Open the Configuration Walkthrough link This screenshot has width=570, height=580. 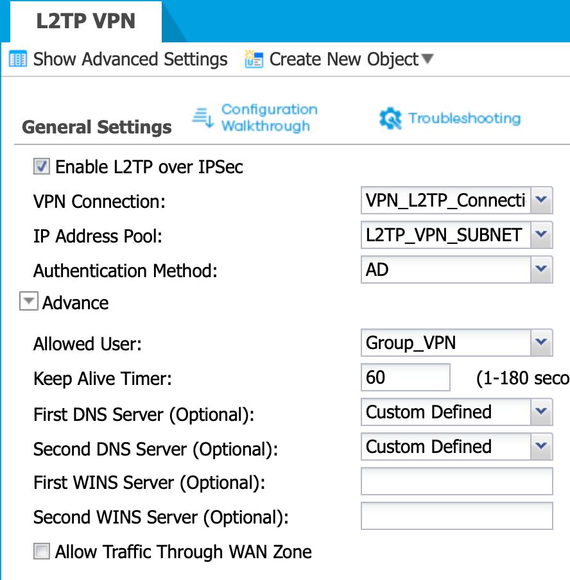pyautogui.click(x=269, y=117)
